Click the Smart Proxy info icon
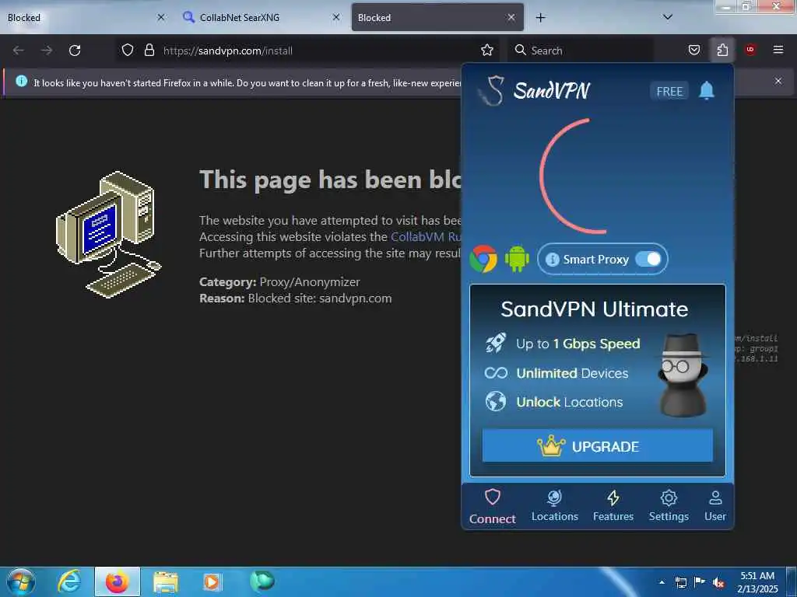The image size is (797, 597). (x=552, y=260)
